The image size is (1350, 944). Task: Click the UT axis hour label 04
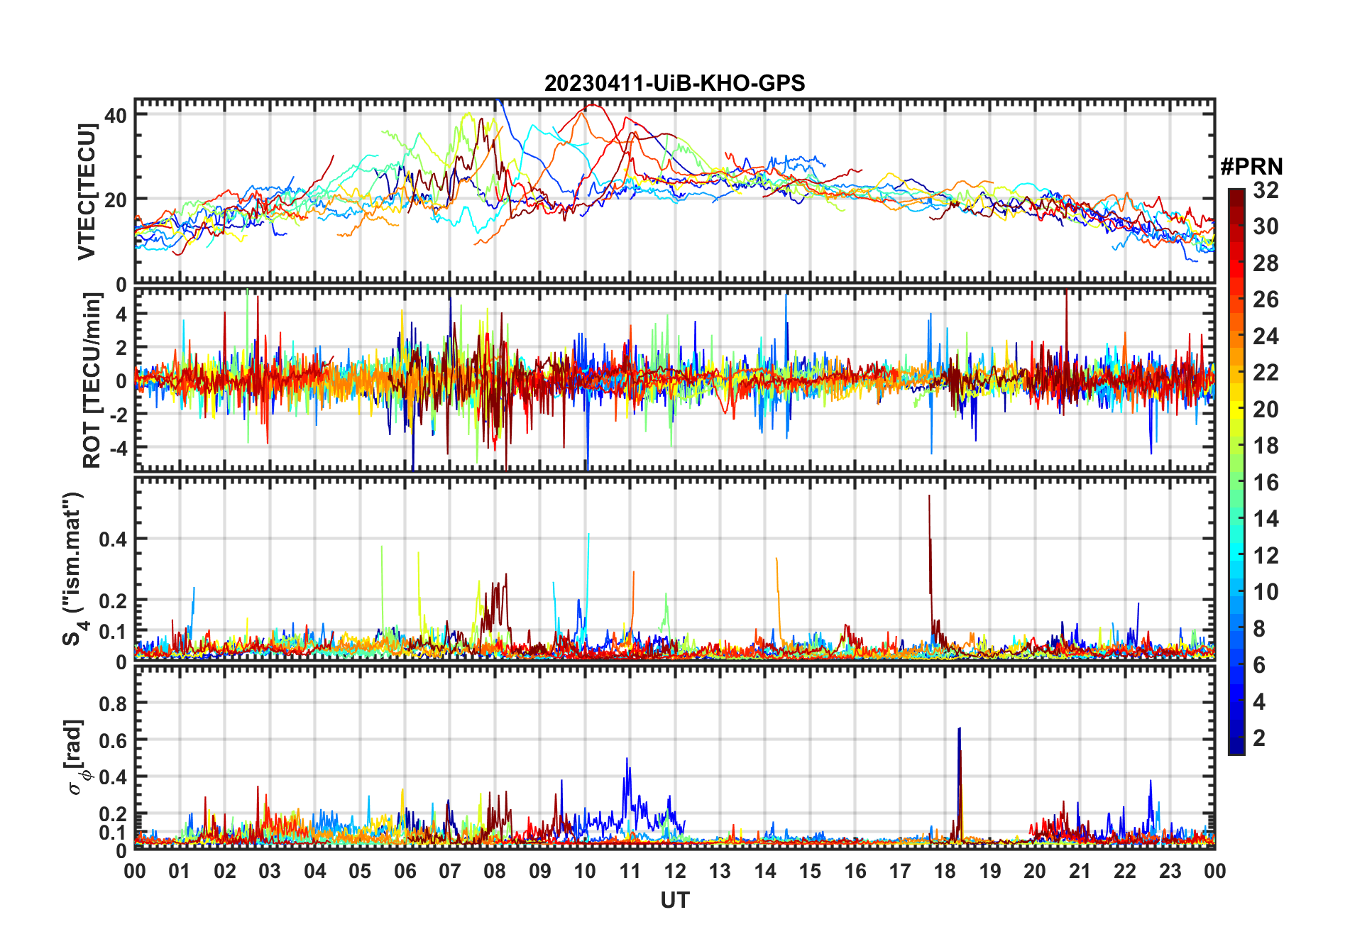pos(315,871)
